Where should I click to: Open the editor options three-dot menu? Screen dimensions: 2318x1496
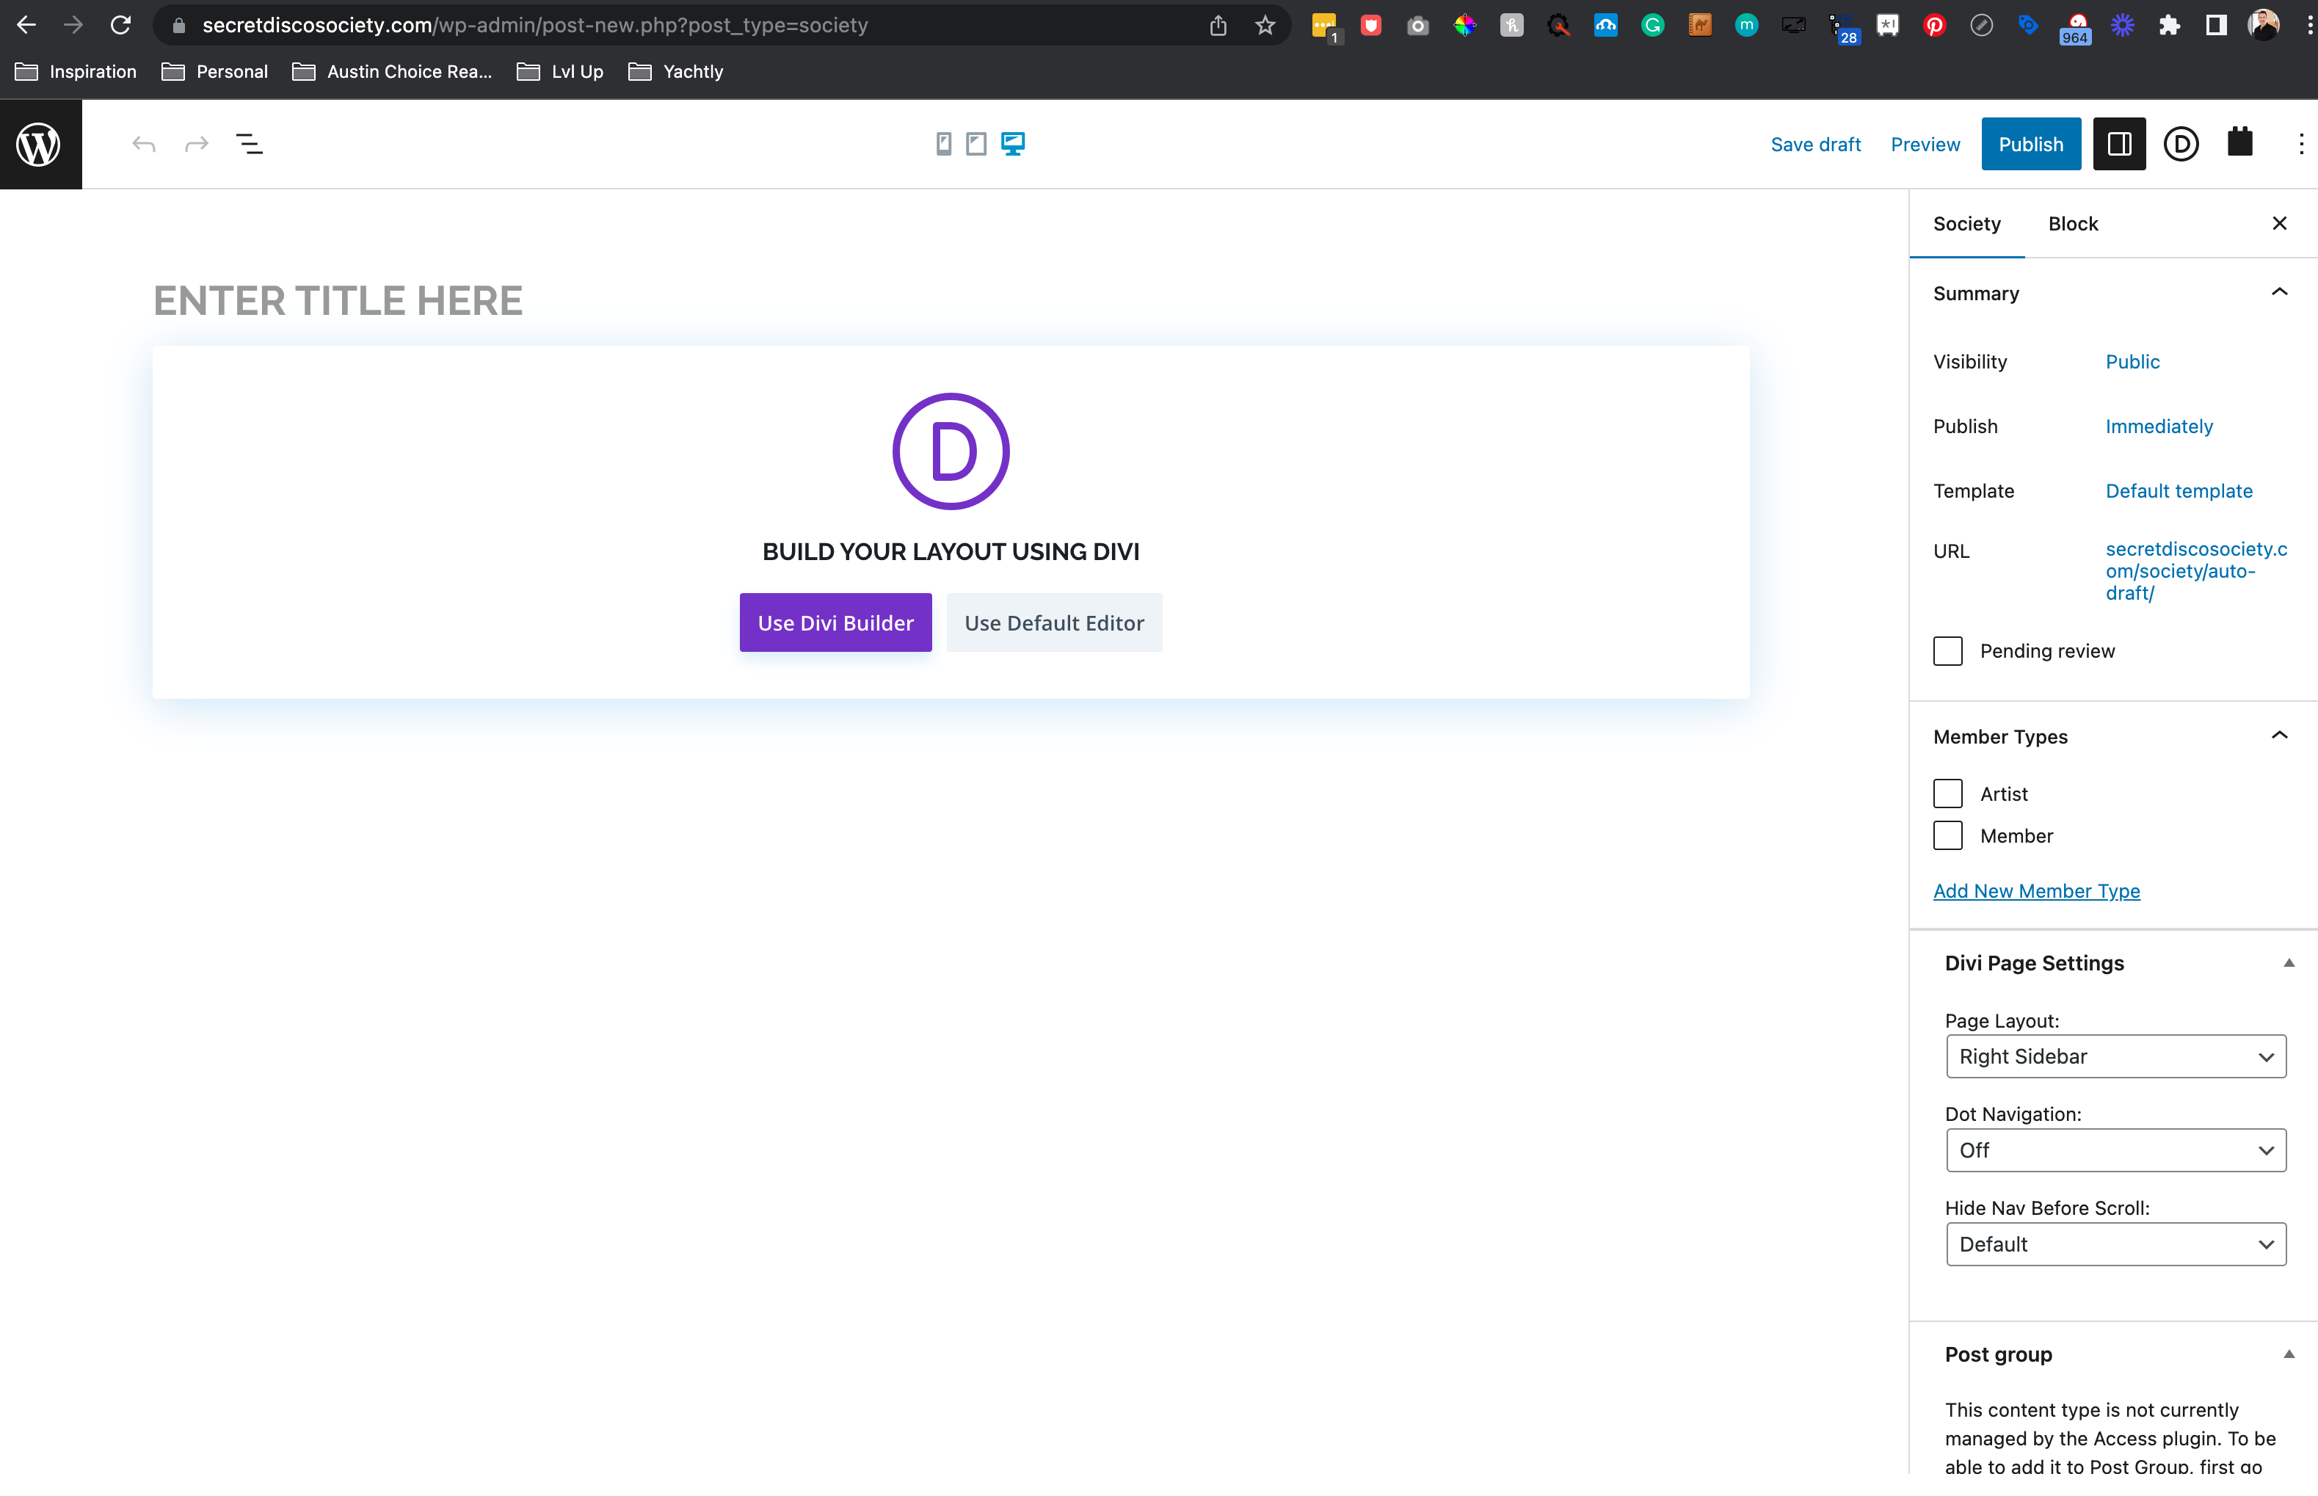2302,145
